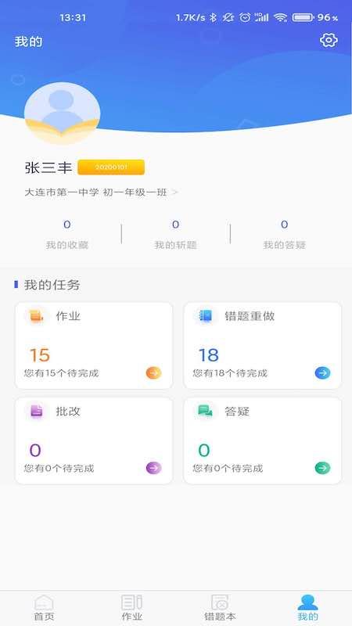Switch to 首页 home tab
352x626 pixels.
[x=44, y=608]
